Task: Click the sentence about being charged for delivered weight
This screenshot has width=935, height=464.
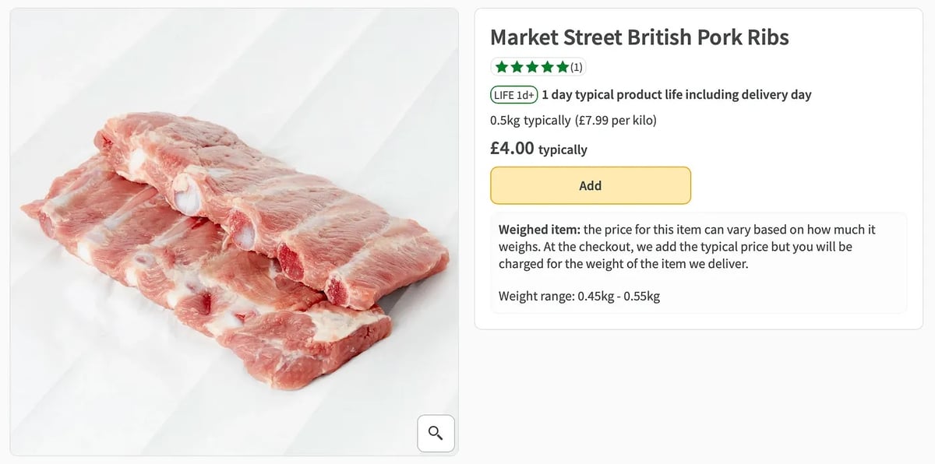Action: 623,264
